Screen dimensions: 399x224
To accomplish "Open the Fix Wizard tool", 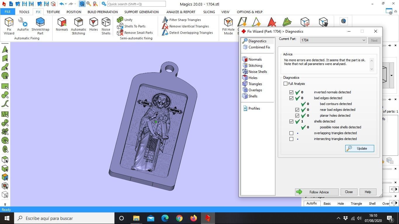I will click(9, 26).
